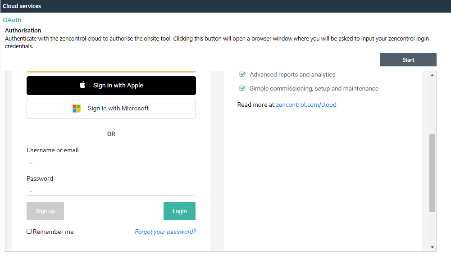Focus the Username or email field

tap(111, 162)
